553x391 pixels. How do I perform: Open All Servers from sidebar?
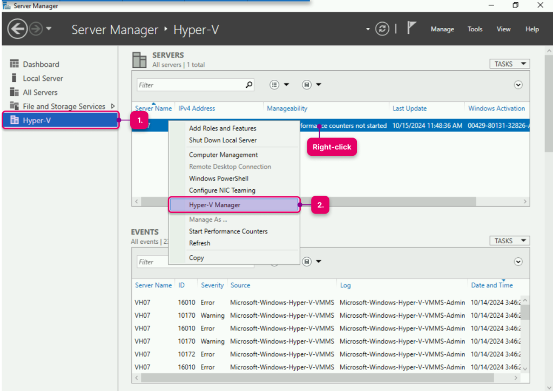(x=40, y=92)
